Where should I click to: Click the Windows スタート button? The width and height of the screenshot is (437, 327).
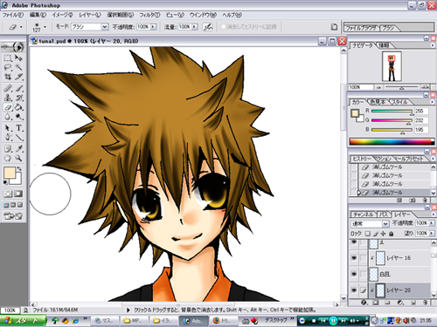(x=23, y=321)
